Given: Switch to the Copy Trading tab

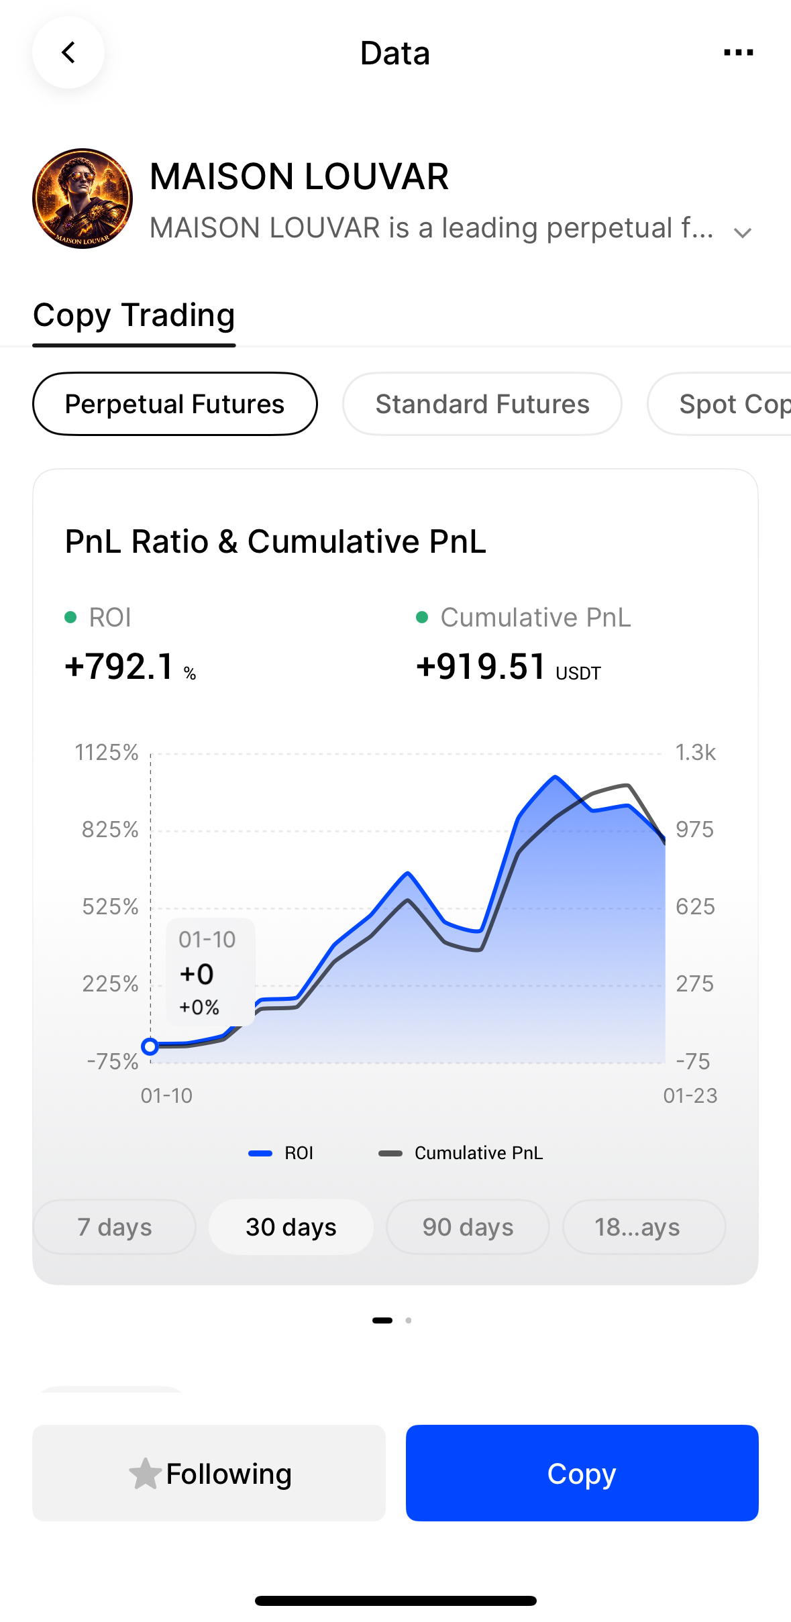Looking at the screenshot, I should coord(134,315).
